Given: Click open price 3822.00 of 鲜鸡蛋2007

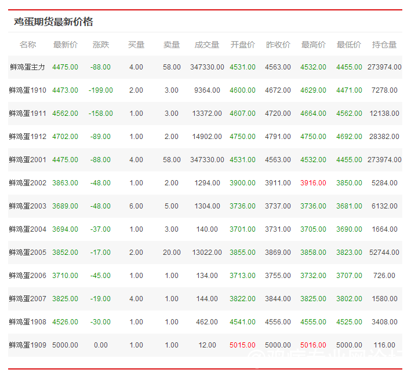Looking at the screenshot, I should tap(242, 299).
